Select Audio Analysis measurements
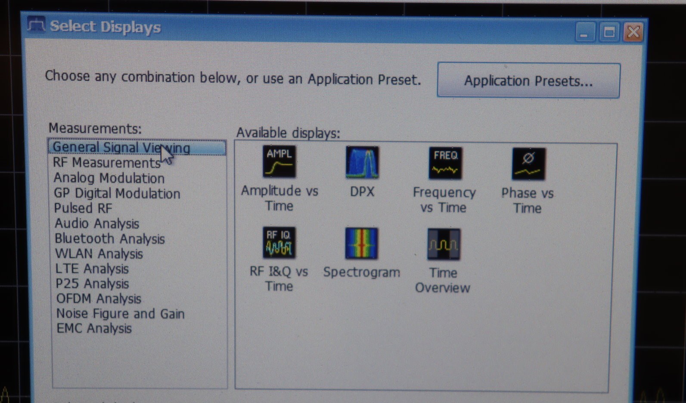This screenshot has height=403, width=686. coord(97,223)
